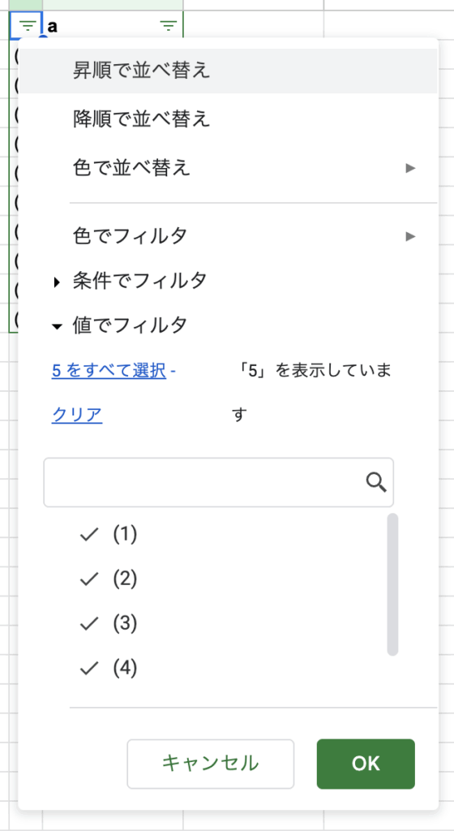Open the filter icon beside column a
454x831 pixels.
pyautogui.click(x=169, y=25)
